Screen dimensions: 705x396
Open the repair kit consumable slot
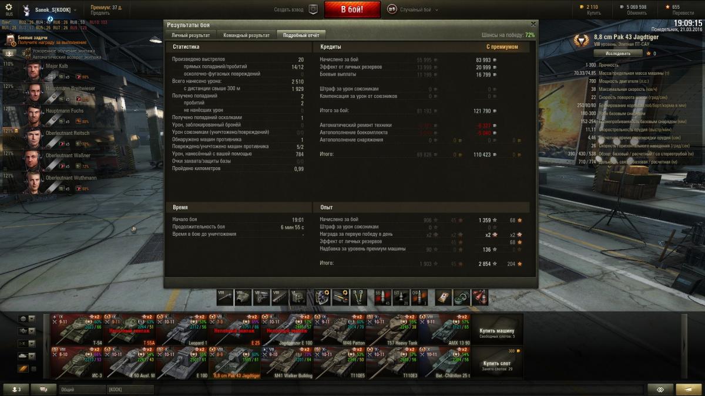[x=462, y=297]
